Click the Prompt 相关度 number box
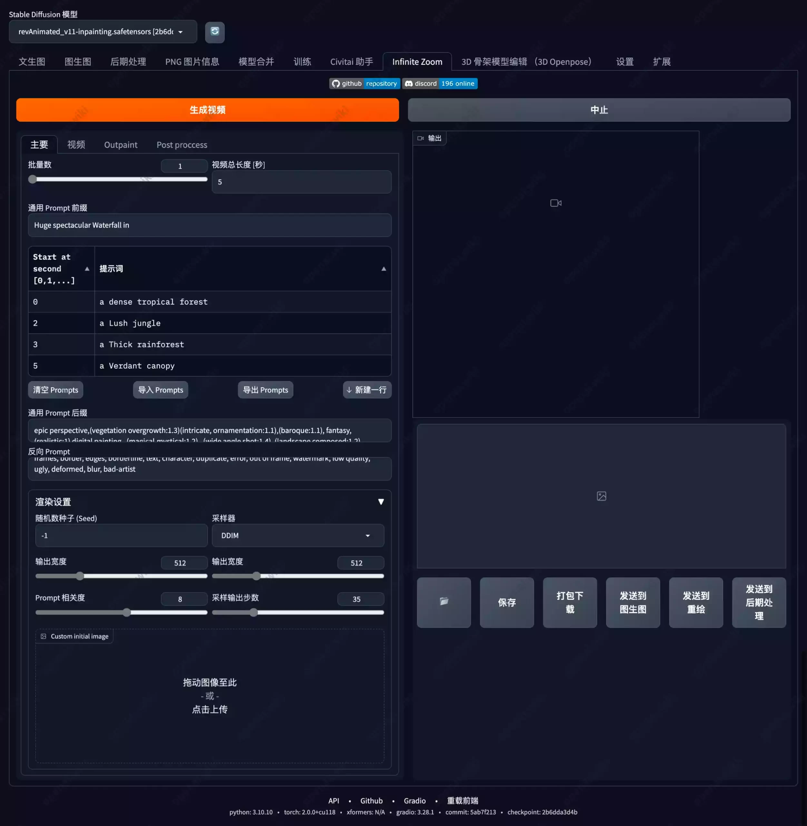This screenshot has width=807, height=826. coord(184,599)
